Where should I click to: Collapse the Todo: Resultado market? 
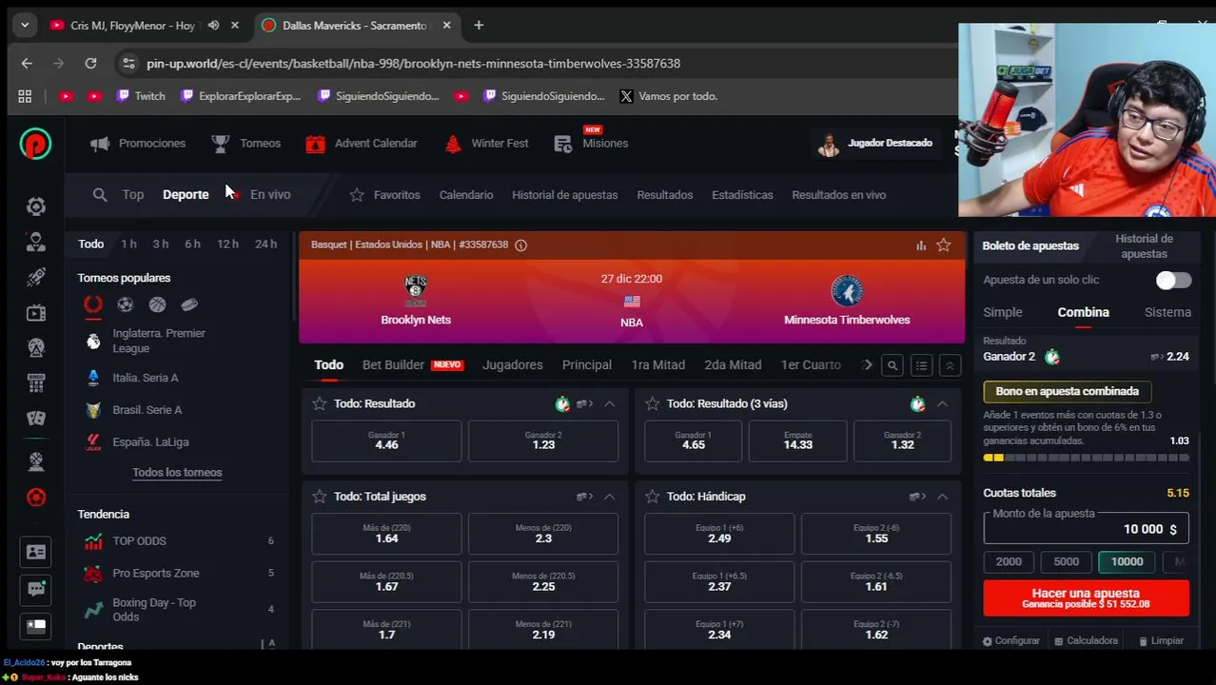pyautogui.click(x=610, y=404)
